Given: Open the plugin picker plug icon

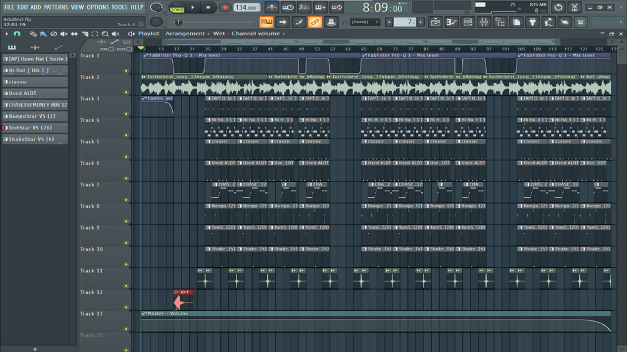Looking at the screenshot, I should point(532,22).
